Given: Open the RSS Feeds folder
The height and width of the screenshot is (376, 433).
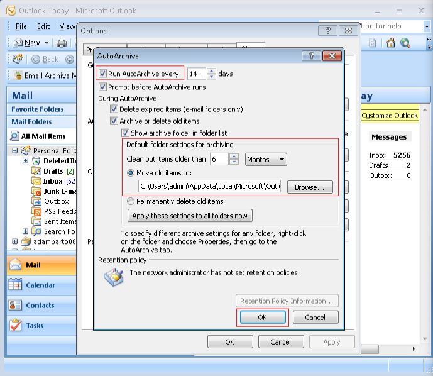Looking at the screenshot, I should click(x=54, y=211).
